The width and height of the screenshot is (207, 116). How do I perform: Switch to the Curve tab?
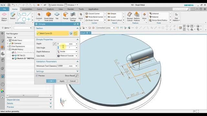39,9
